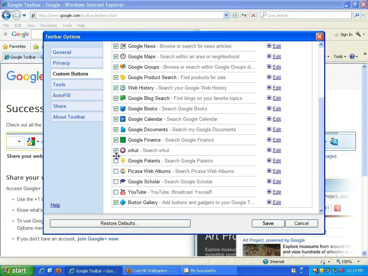Uncheck the Web History checkbox
This screenshot has width=368, height=276.
(116, 88)
